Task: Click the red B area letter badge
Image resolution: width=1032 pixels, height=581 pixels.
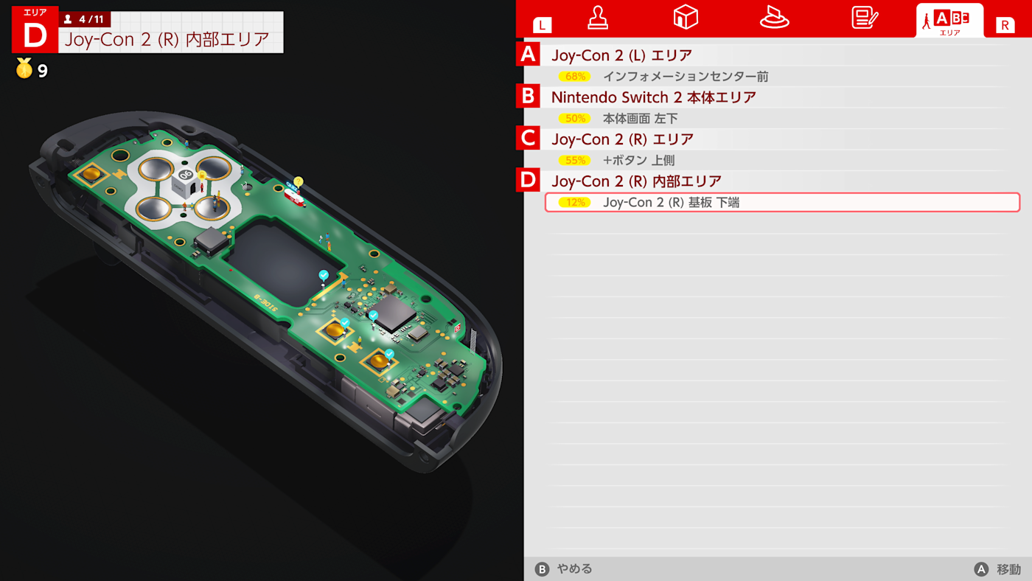Action: coord(527,97)
